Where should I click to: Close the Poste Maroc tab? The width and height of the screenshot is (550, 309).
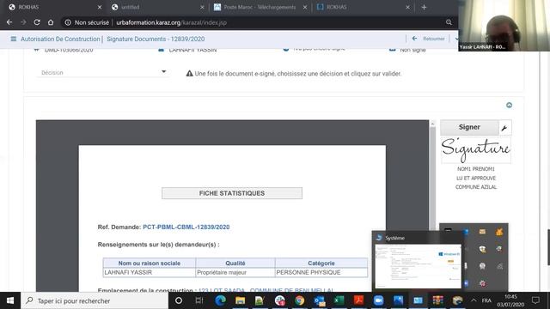[x=305, y=7]
